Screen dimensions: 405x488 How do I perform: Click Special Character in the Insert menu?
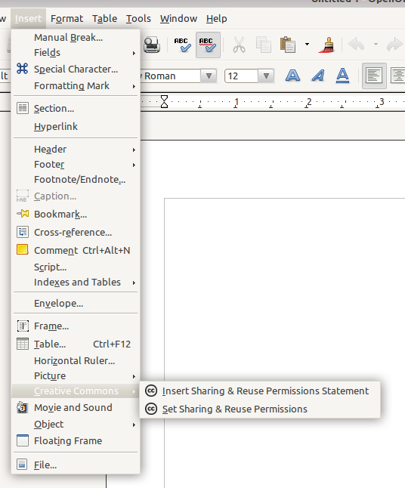(x=76, y=69)
